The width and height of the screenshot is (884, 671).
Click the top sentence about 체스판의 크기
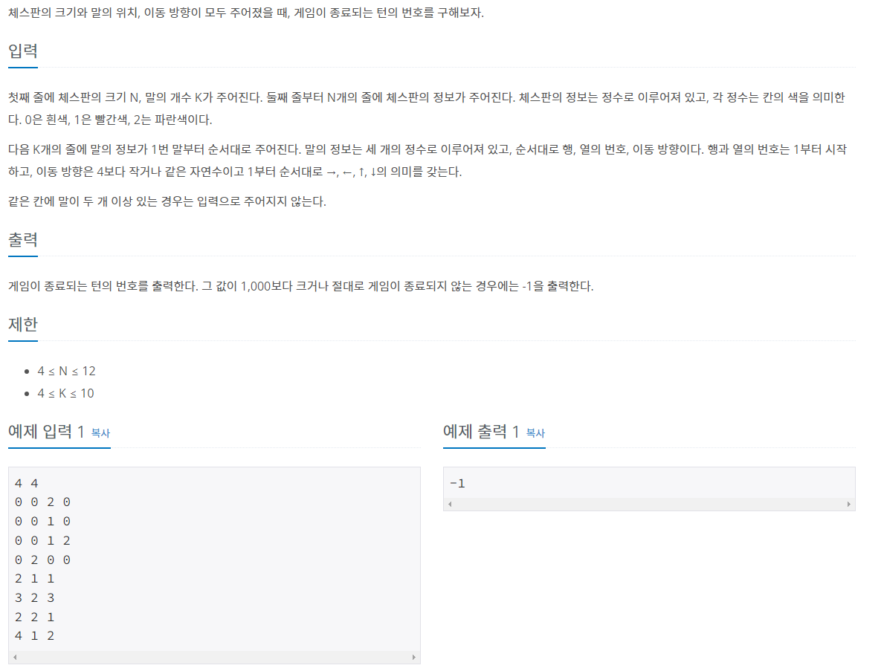[x=246, y=13]
